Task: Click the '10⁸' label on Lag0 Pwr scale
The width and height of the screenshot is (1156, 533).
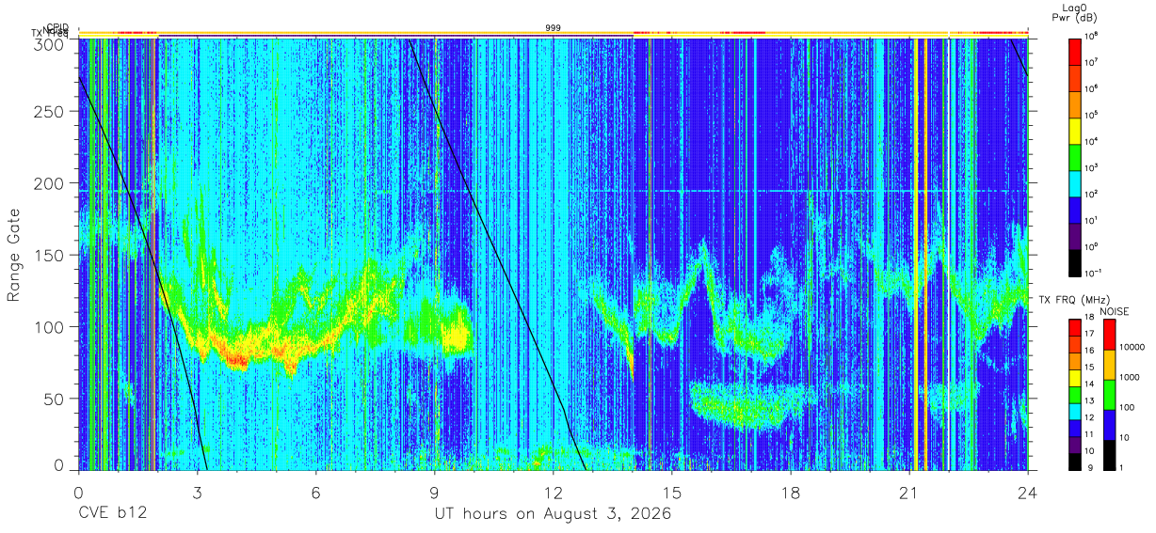Action: (x=1092, y=35)
